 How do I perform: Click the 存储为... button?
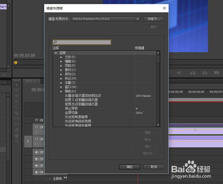[x=153, y=19]
